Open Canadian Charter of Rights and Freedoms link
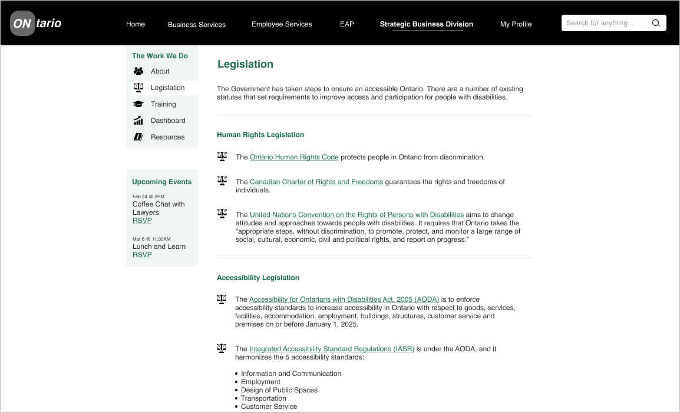This screenshot has width=680, height=413. [x=316, y=182]
